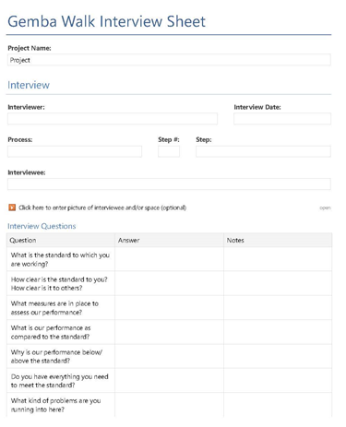Select the Interviewer text field
The image size is (346, 427).
pos(113,119)
